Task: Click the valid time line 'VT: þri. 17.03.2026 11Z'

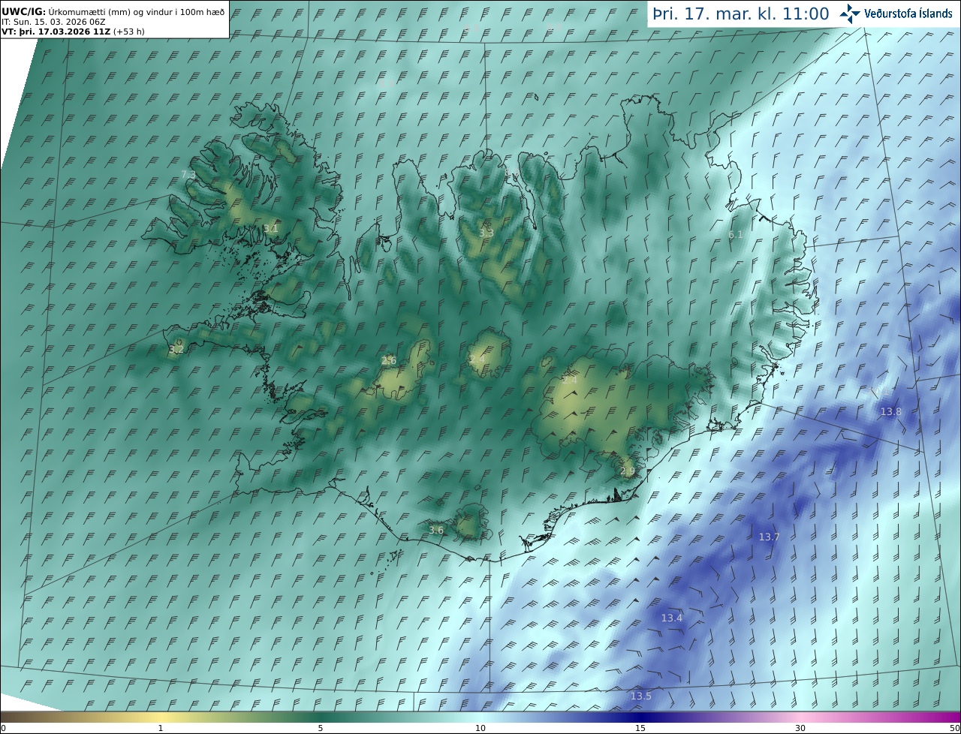Action: point(56,32)
